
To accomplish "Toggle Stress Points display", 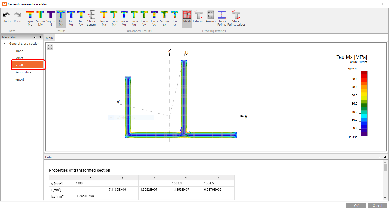I will tap(222, 18).
